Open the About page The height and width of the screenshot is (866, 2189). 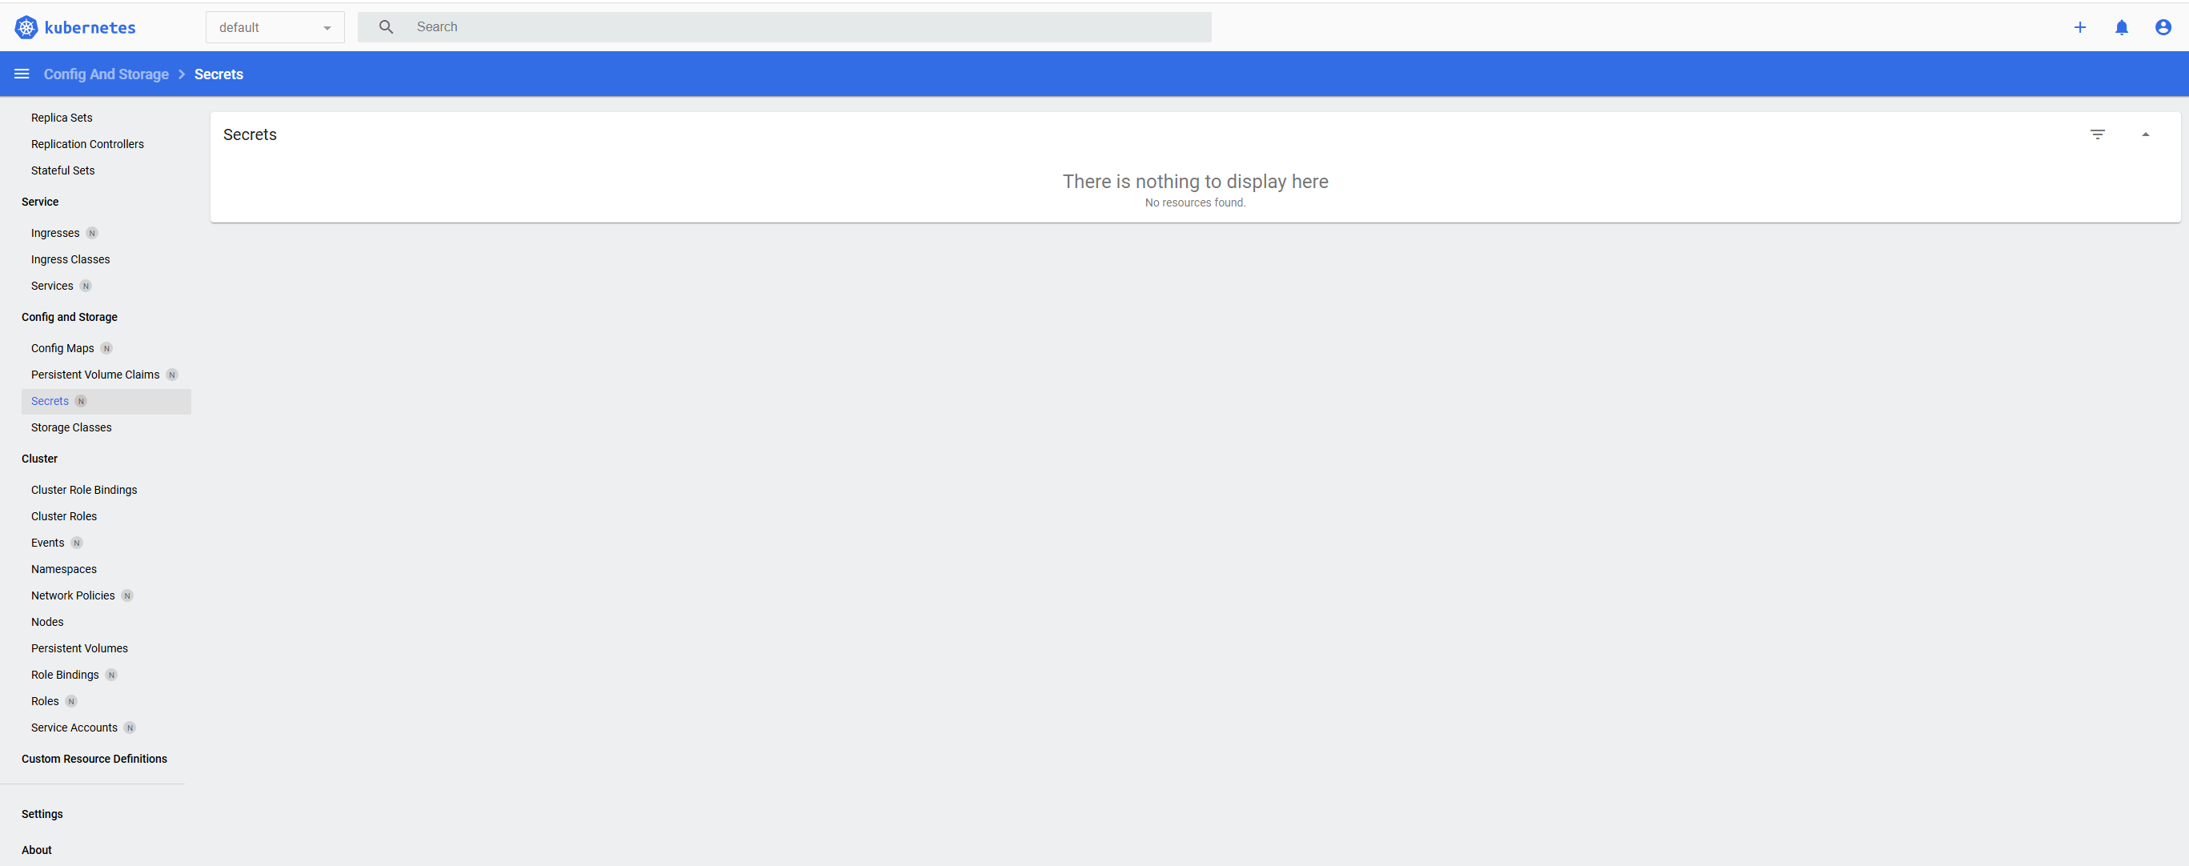point(37,849)
